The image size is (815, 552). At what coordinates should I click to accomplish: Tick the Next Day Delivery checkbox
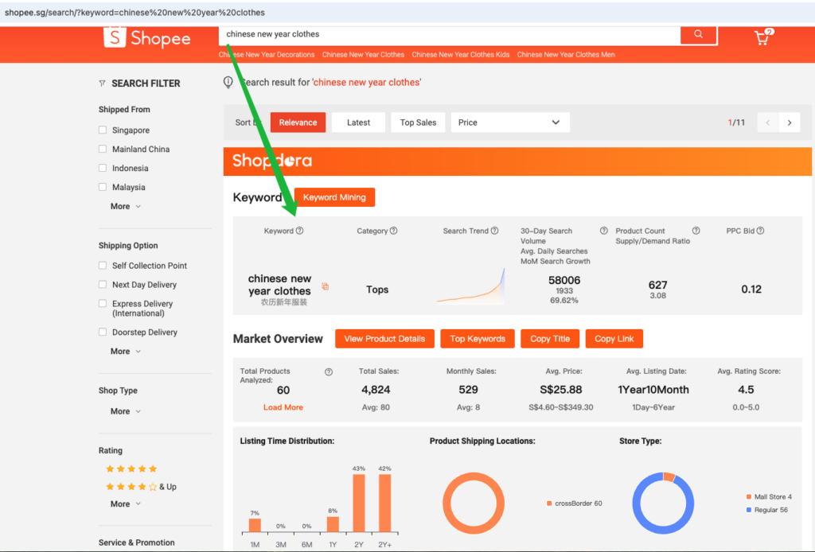tap(103, 285)
